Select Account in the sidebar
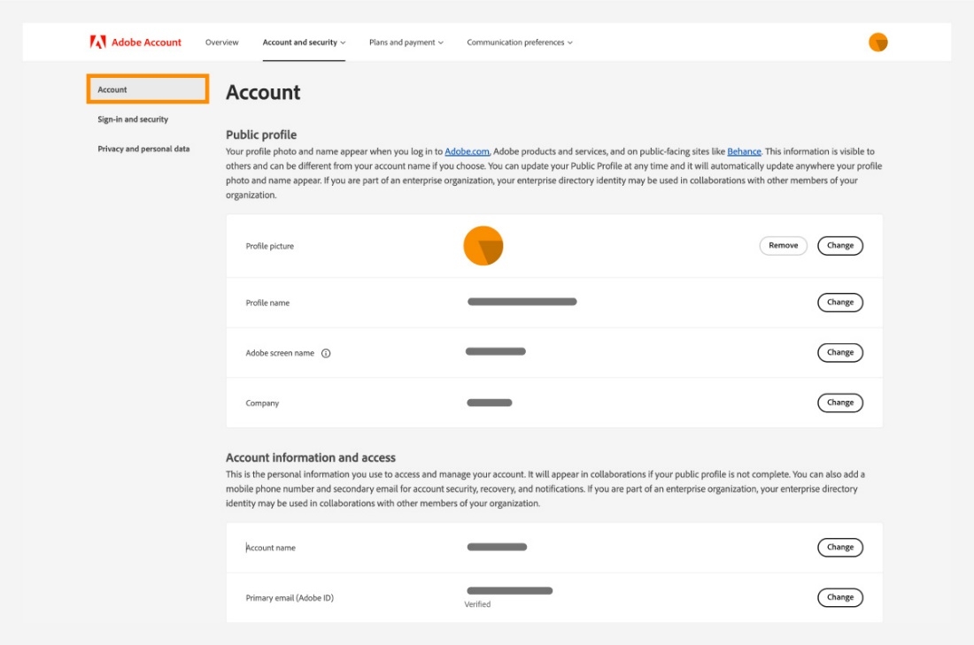 coord(148,89)
